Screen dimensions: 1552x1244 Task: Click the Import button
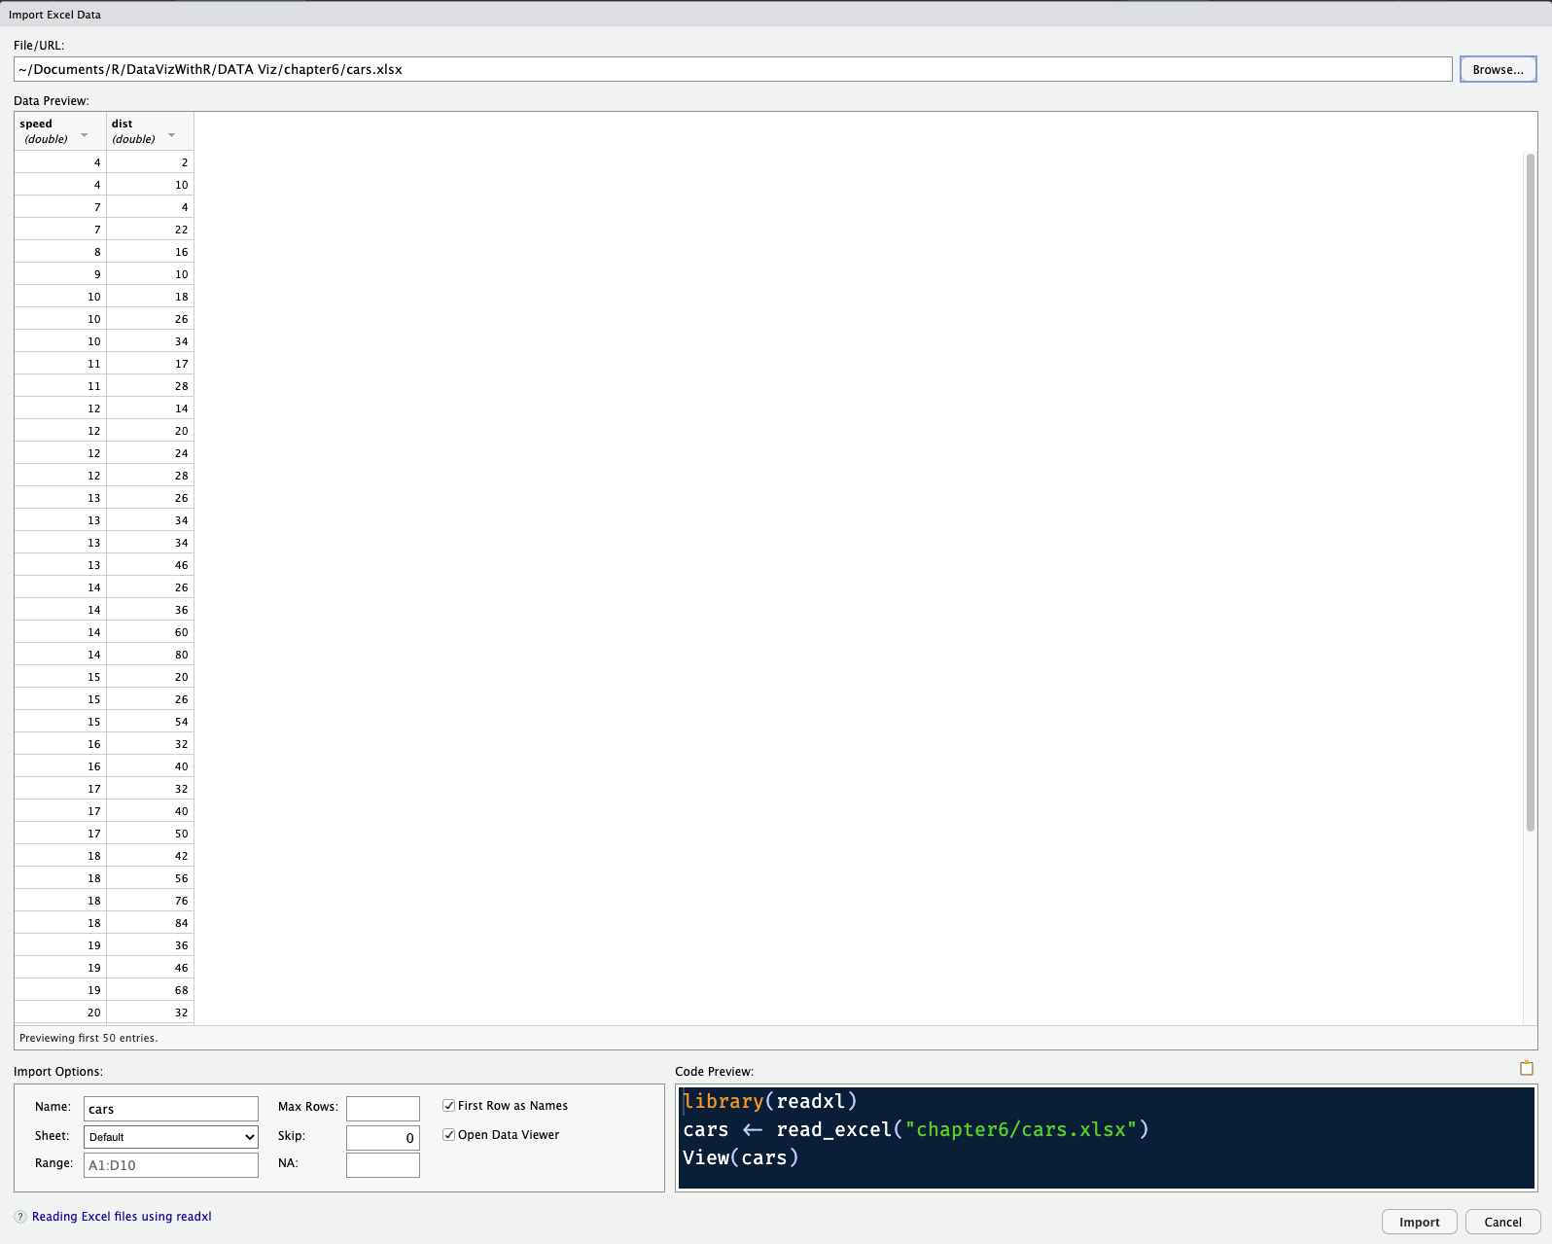pyautogui.click(x=1419, y=1223)
